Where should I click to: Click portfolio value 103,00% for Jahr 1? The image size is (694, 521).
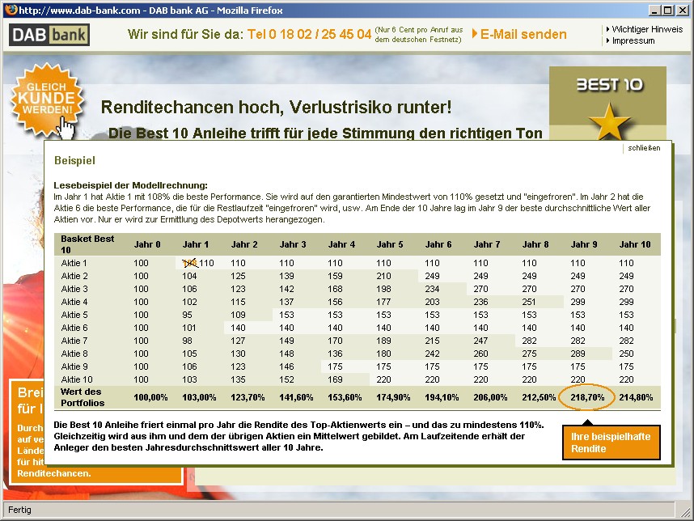(x=199, y=397)
